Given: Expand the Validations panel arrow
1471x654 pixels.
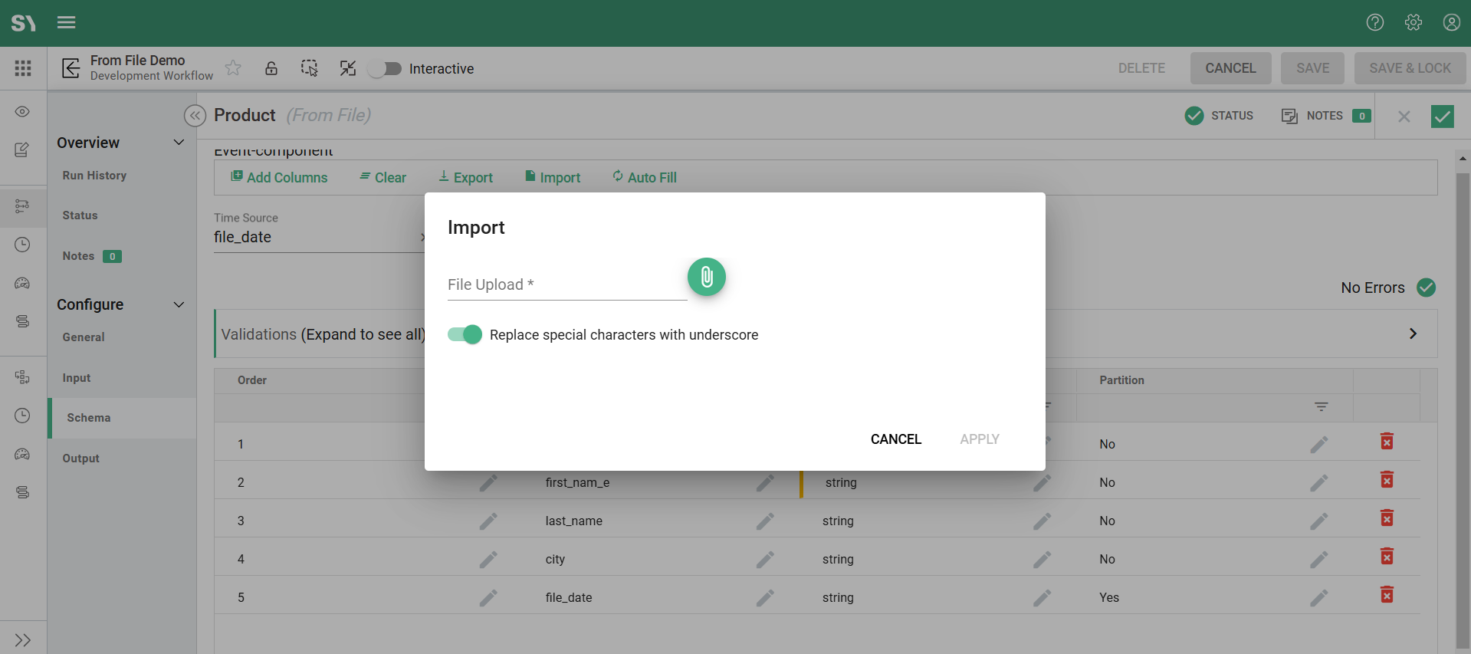Looking at the screenshot, I should tap(1412, 334).
